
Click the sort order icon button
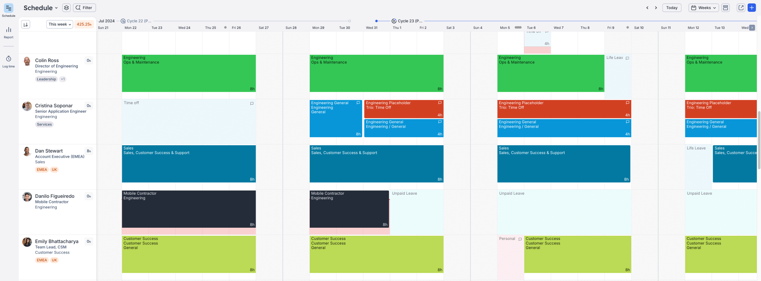click(25, 24)
